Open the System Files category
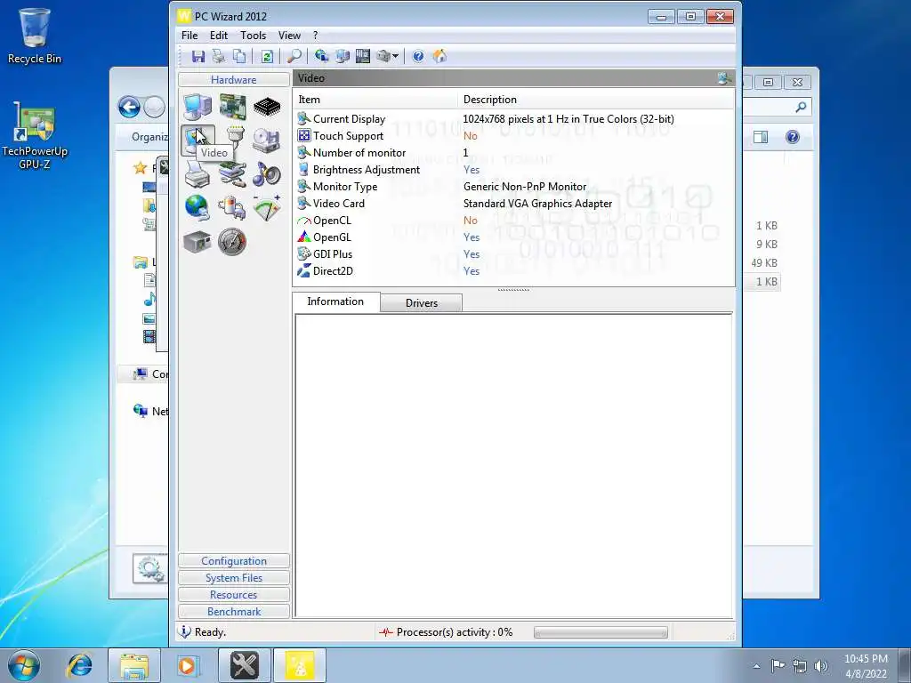Image resolution: width=911 pixels, height=683 pixels. point(234,578)
